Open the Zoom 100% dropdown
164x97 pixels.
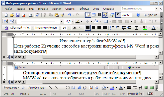tap(134, 15)
